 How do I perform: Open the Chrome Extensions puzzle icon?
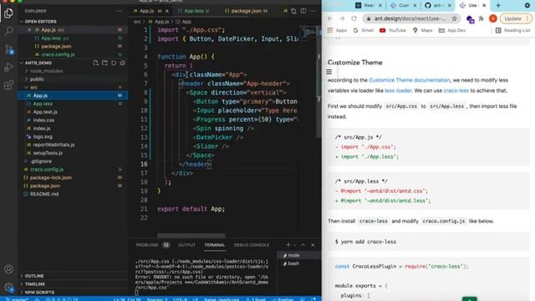(x=481, y=18)
